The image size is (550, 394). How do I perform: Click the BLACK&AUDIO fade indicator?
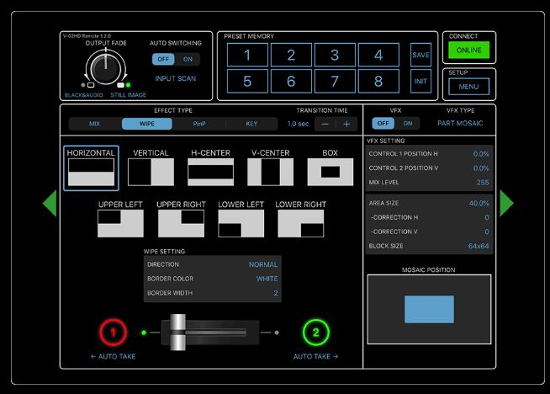[x=84, y=95]
